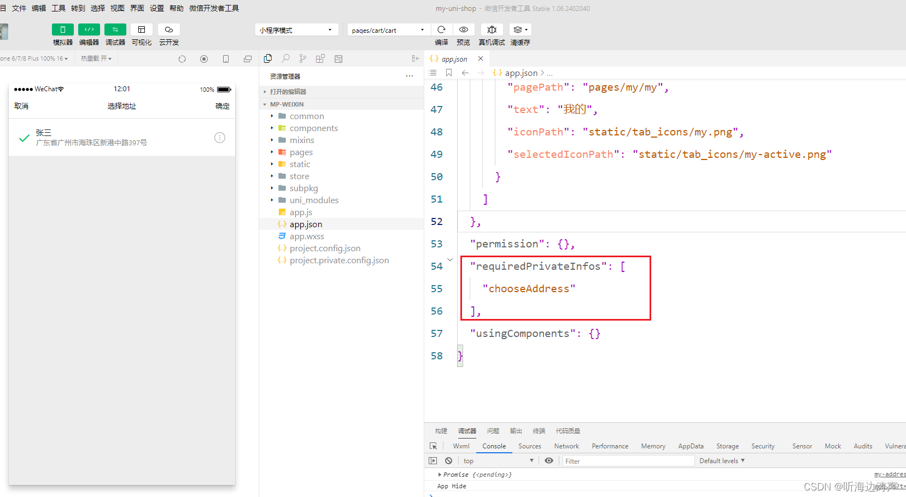Open the 调试器 debugger panel
This screenshot has width=906, height=497.
(115, 34)
